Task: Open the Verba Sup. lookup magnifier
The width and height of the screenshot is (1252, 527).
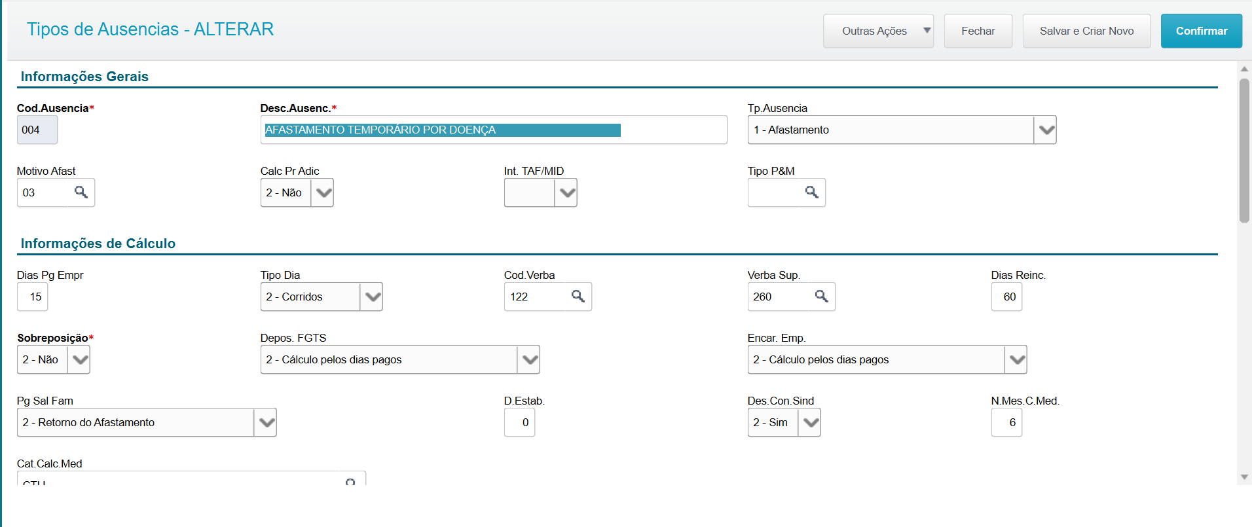Action: click(x=822, y=296)
